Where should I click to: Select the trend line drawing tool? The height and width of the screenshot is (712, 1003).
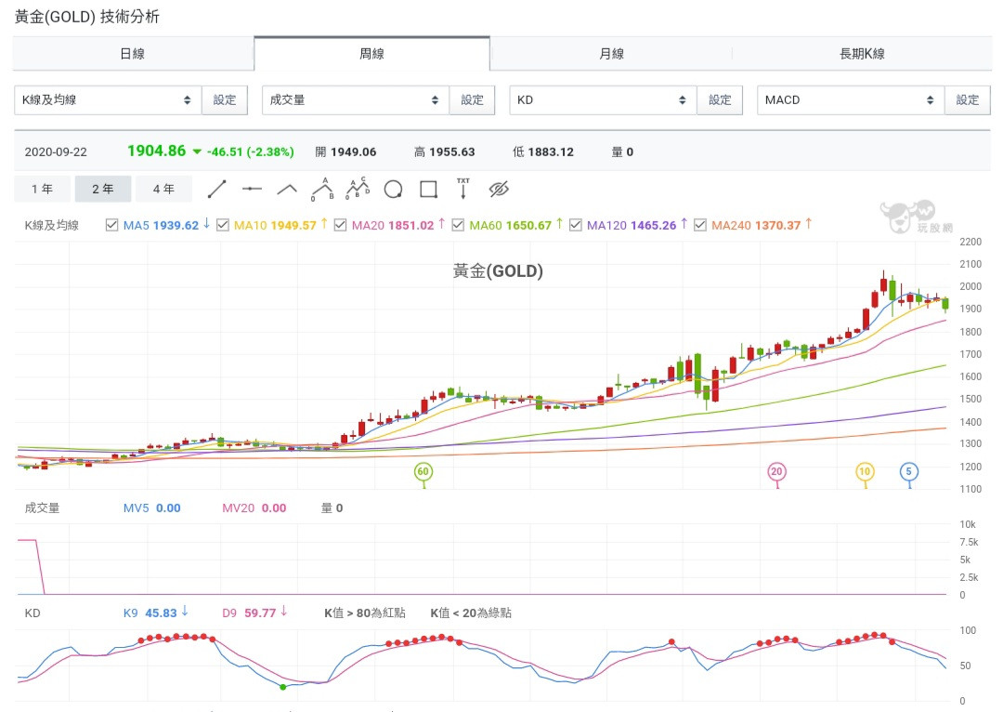click(x=216, y=190)
